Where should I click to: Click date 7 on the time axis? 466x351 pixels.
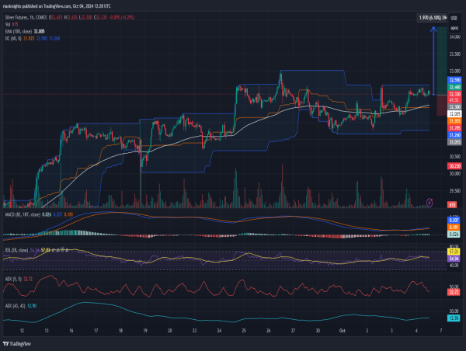pos(441,331)
